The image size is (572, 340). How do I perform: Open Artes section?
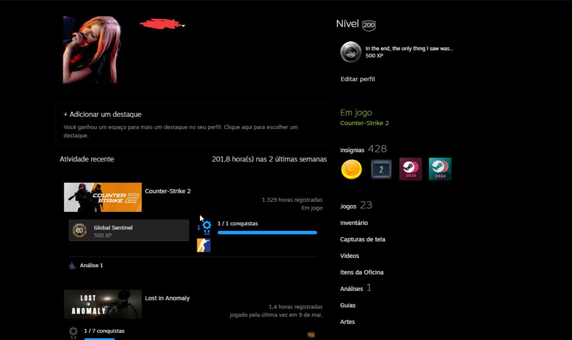pos(347,322)
